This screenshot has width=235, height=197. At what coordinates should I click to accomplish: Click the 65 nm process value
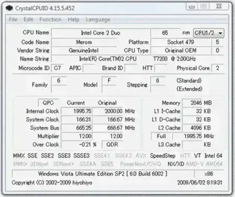pos(165,33)
